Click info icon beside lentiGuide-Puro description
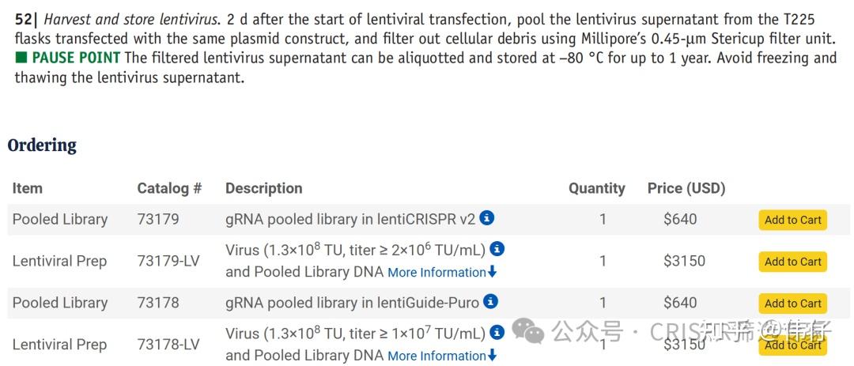854x366 pixels. tap(491, 301)
